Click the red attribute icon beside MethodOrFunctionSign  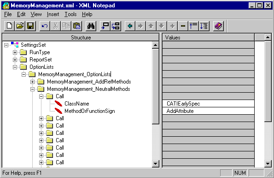(58, 111)
